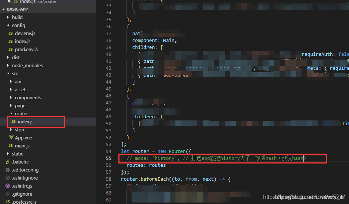
Task: Expand the api folder arrow
Action: coord(11,81)
